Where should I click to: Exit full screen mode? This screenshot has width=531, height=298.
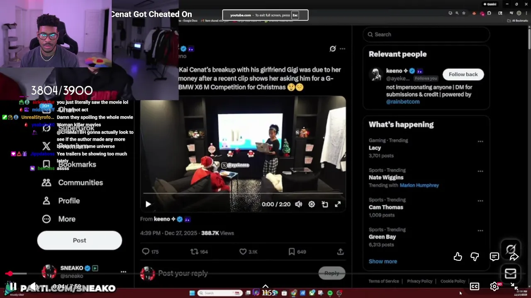(514, 286)
